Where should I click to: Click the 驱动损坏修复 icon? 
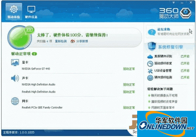tap(150, 64)
